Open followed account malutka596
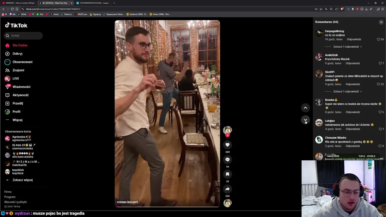Image resolution: width=386 pixels, height=217 pixels. pyautogui.click(x=22, y=163)
